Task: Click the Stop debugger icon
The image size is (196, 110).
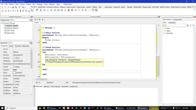Action: tap(20, 11)
